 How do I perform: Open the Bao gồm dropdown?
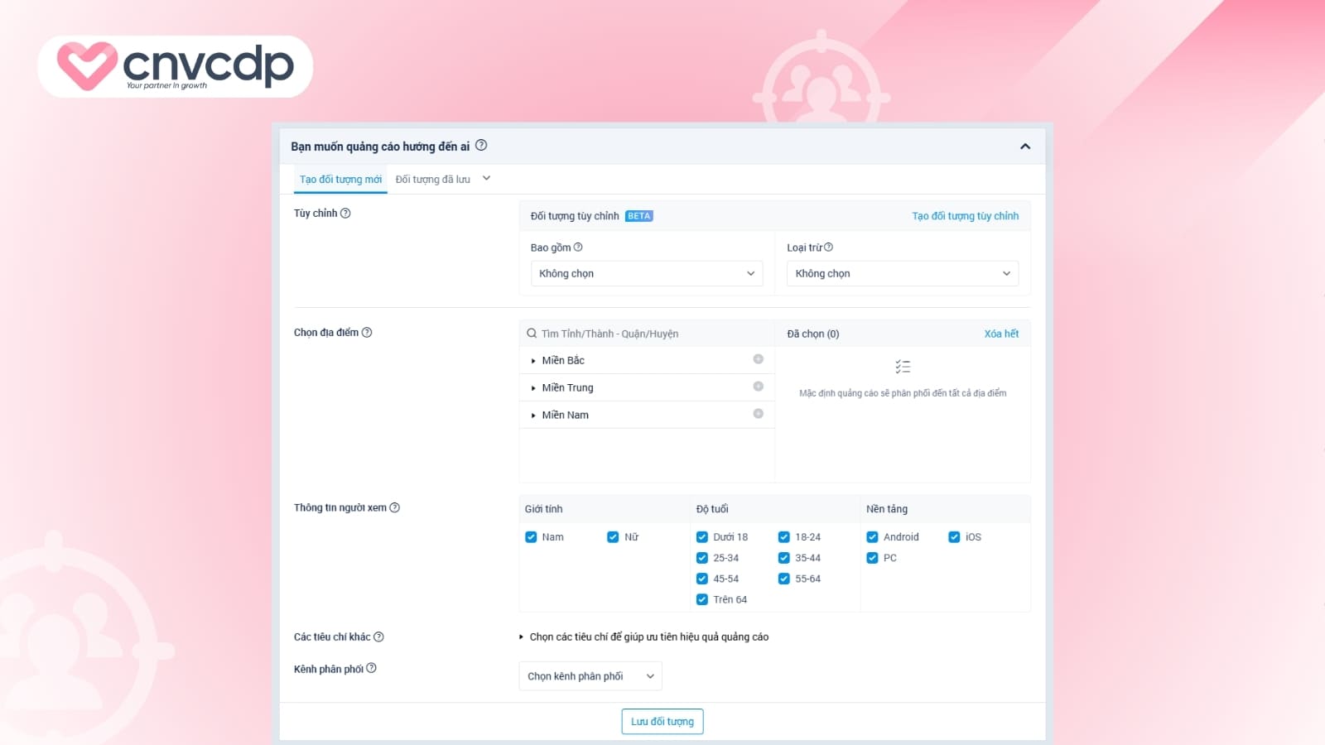(x=646, y=273)
